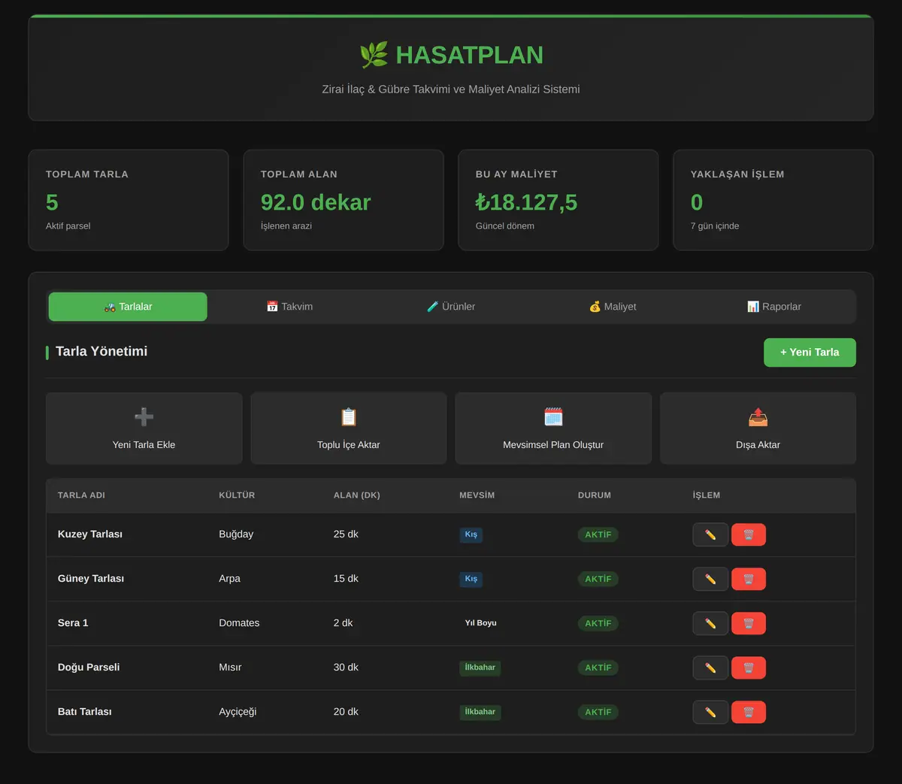Click the Yaklaşan İşlem stat card
Viewport: 902px width, 784px height.
773,200
